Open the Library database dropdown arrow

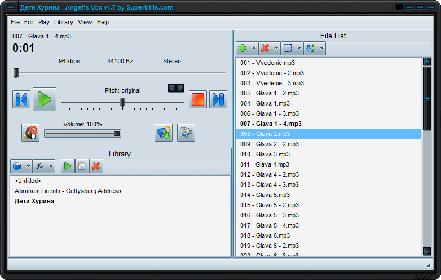28,166
